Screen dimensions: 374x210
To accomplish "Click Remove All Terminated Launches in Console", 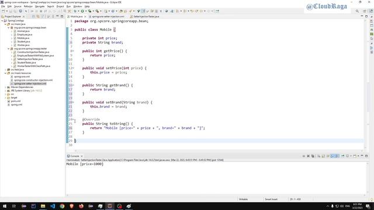I will [x=313, y=156].
